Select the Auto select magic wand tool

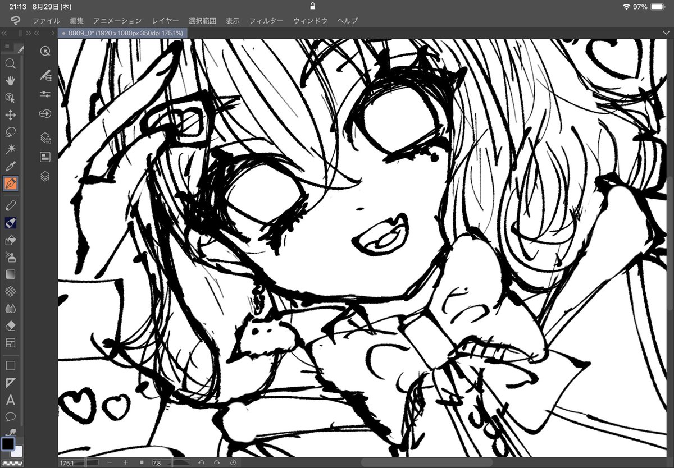(x=10, y=149)
